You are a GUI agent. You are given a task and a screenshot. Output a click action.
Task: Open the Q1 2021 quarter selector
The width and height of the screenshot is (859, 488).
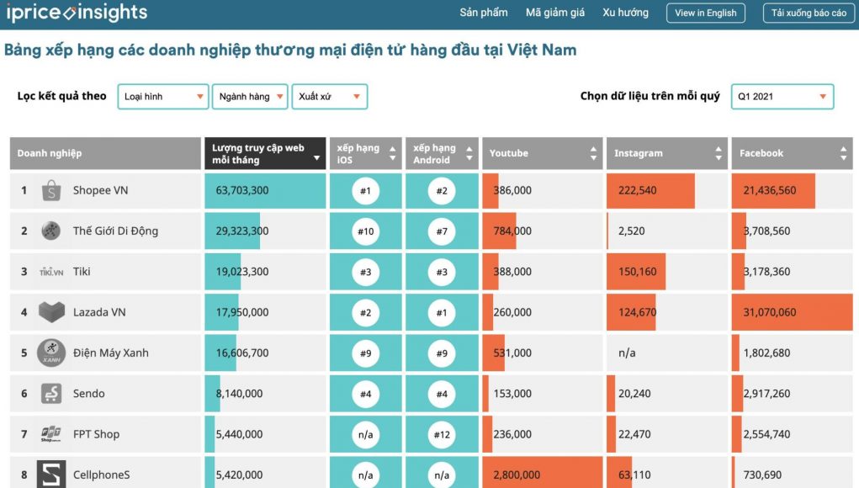782,97
